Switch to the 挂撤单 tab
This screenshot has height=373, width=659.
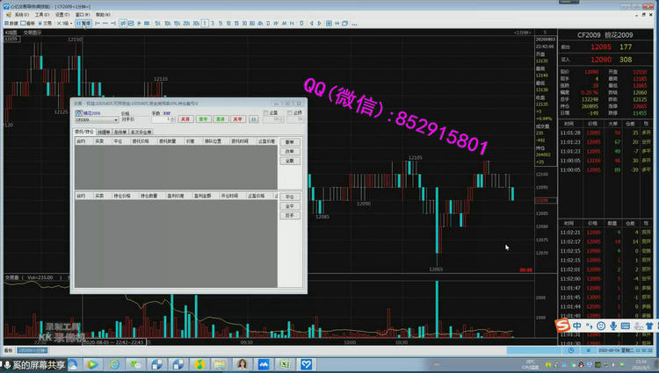tap(104, 132)
